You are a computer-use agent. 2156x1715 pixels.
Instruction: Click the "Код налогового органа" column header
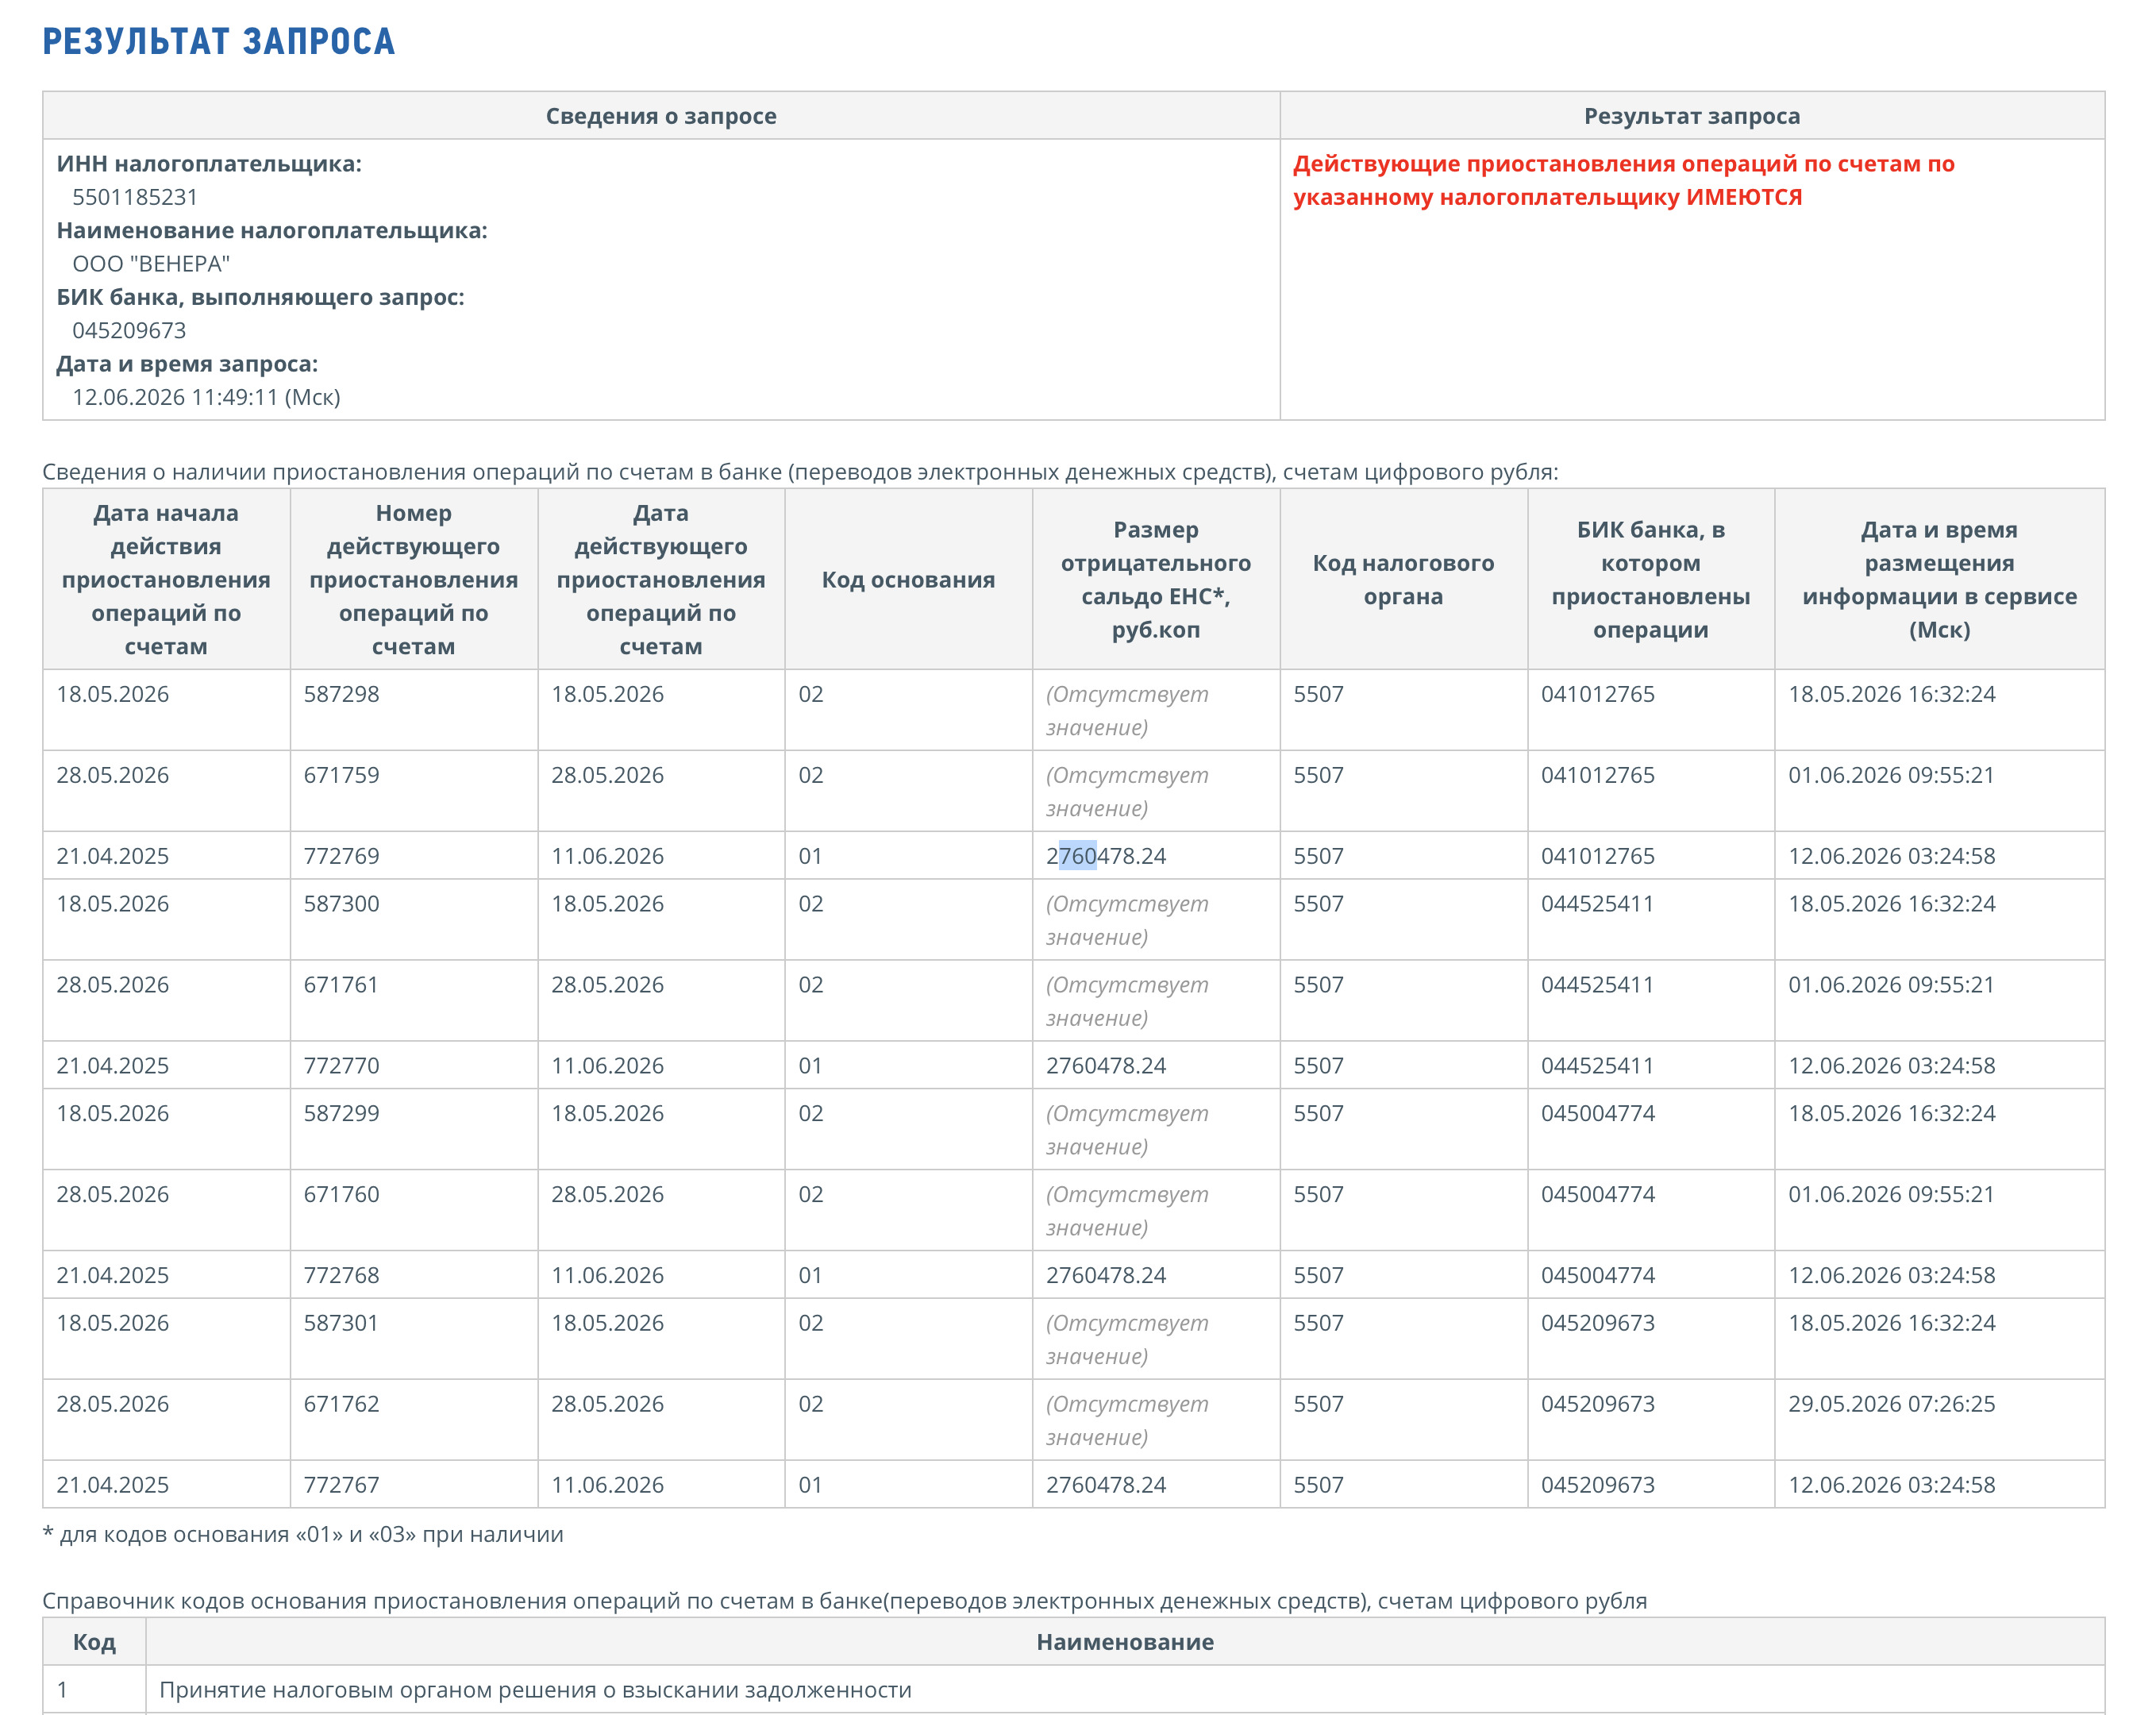coord(1403,580)
